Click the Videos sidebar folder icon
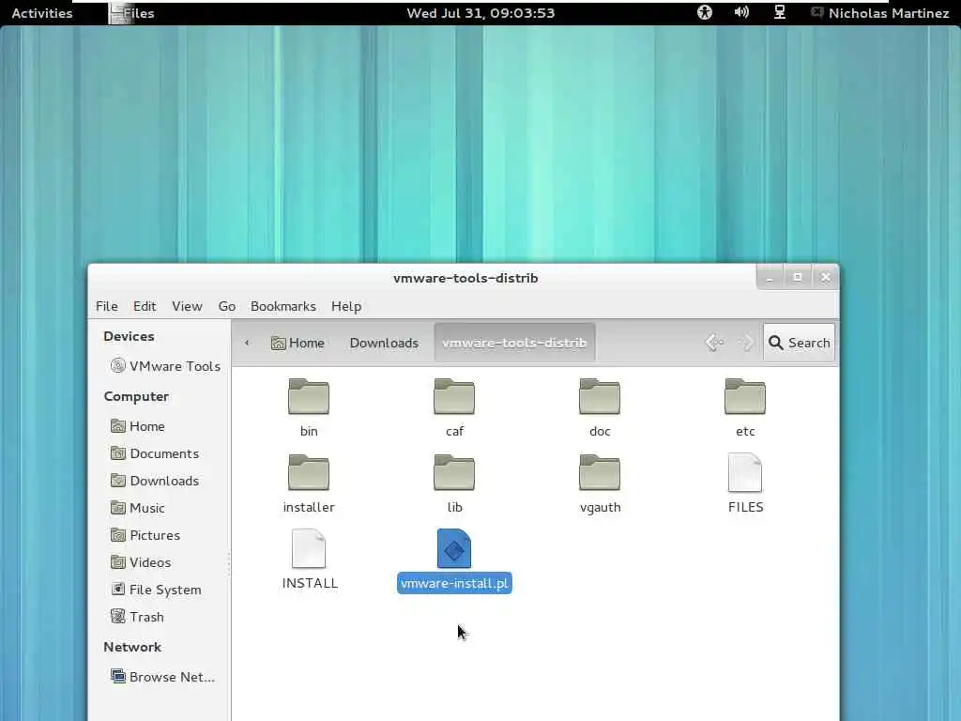This screenshot has width=961, height=721. [x=117, y=561]
